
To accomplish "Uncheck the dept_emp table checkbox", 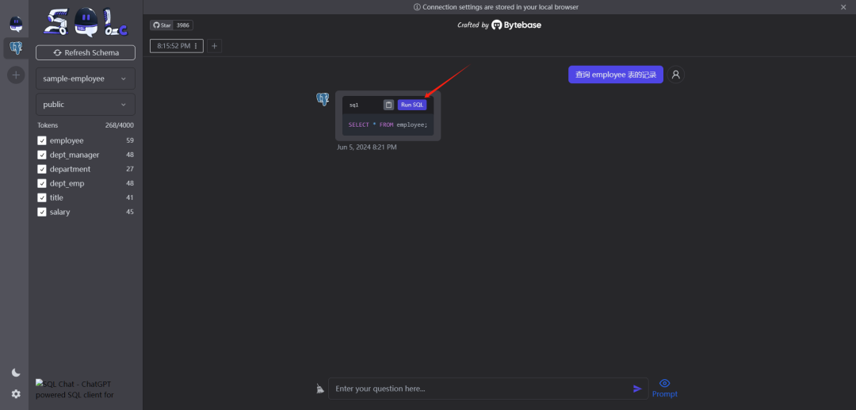I will click(x=41, y=183).
